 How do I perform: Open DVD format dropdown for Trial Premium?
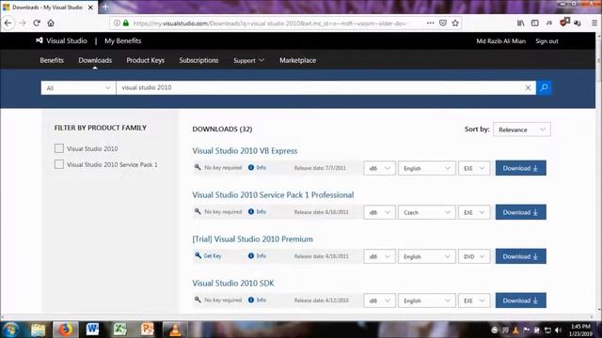pos(474,256)
